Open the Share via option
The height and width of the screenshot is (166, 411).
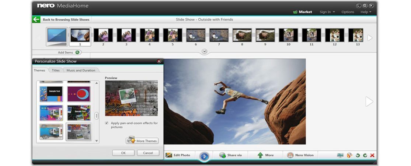point(223,155)
